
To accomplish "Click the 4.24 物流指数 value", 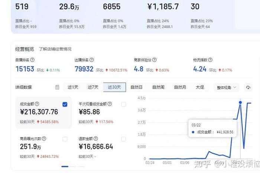I will [200, 69].
